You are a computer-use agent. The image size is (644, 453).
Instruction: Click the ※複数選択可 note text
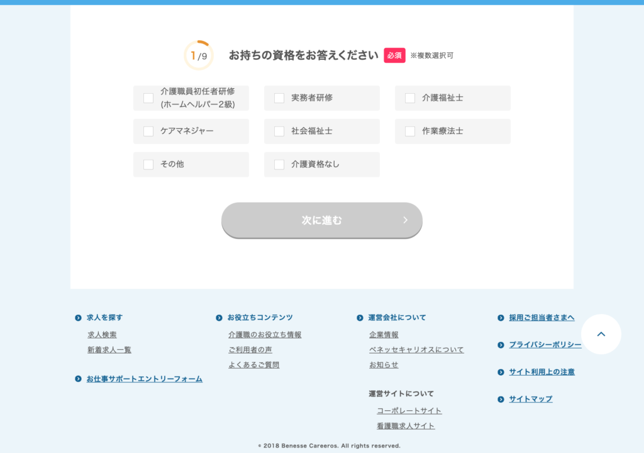pyautogui.click(x=431, y=55)
